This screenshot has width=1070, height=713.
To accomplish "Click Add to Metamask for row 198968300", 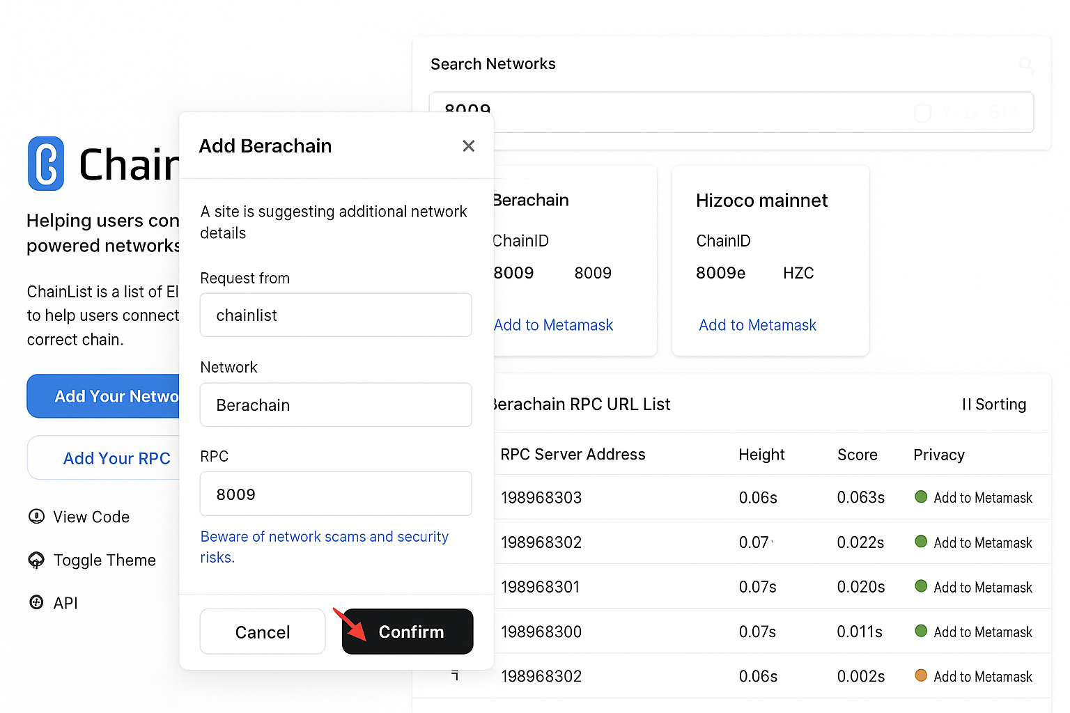I will click(983, 632).
